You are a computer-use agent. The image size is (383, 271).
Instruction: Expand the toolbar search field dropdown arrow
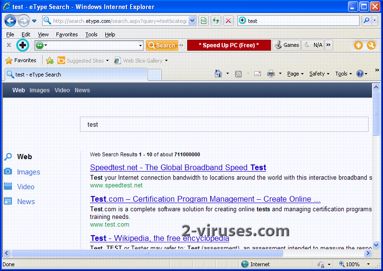pyautogui.click(x=140, y=45)
